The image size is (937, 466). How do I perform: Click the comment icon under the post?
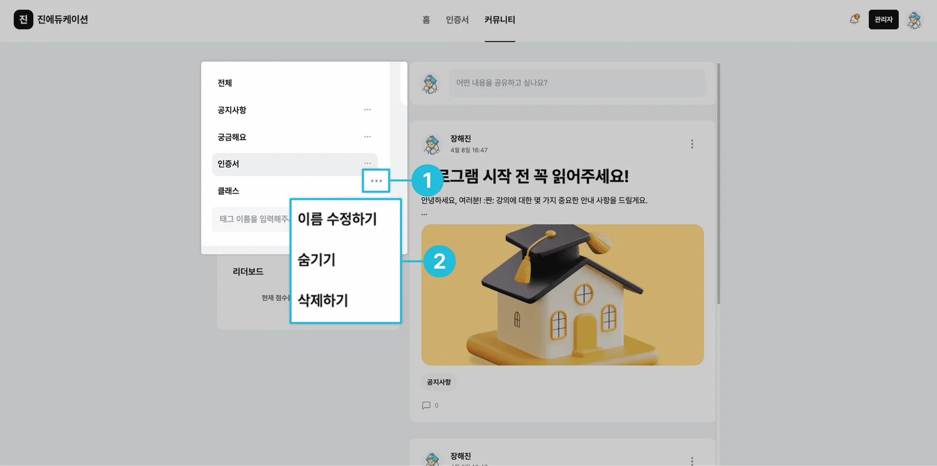(x=426, y=406)
